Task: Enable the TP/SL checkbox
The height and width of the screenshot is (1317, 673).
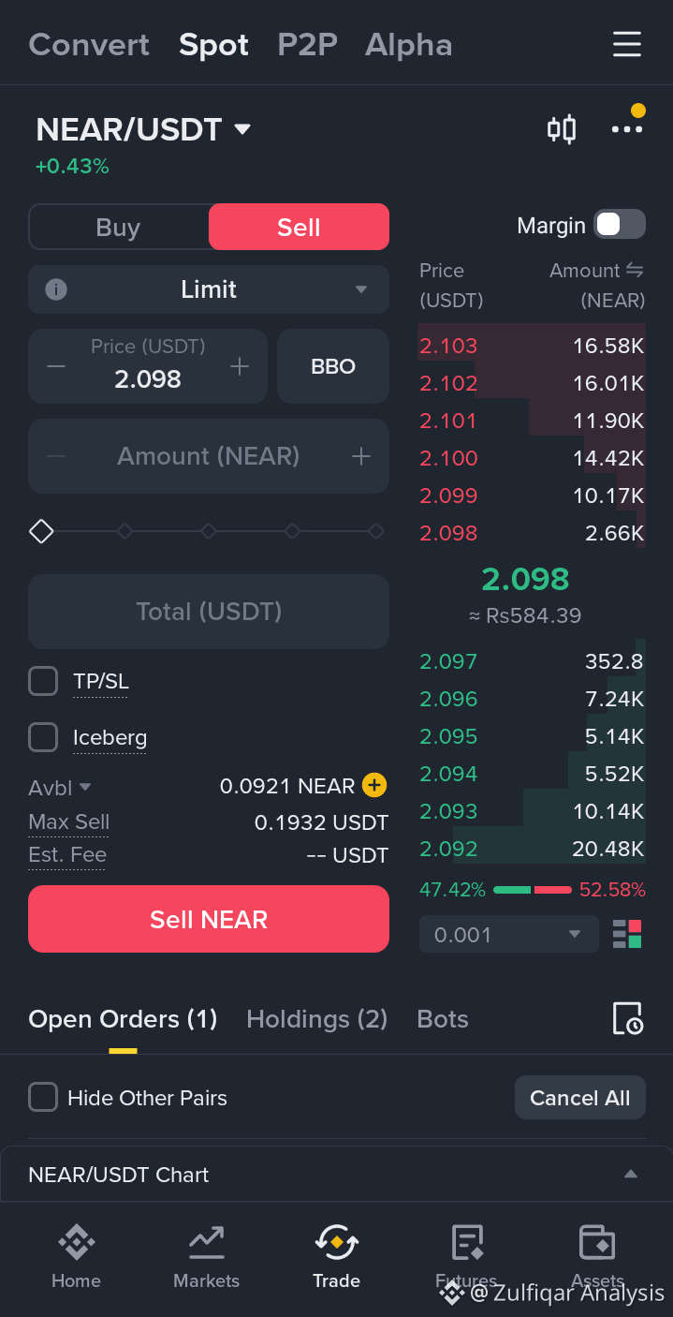Action: point(43,681)
